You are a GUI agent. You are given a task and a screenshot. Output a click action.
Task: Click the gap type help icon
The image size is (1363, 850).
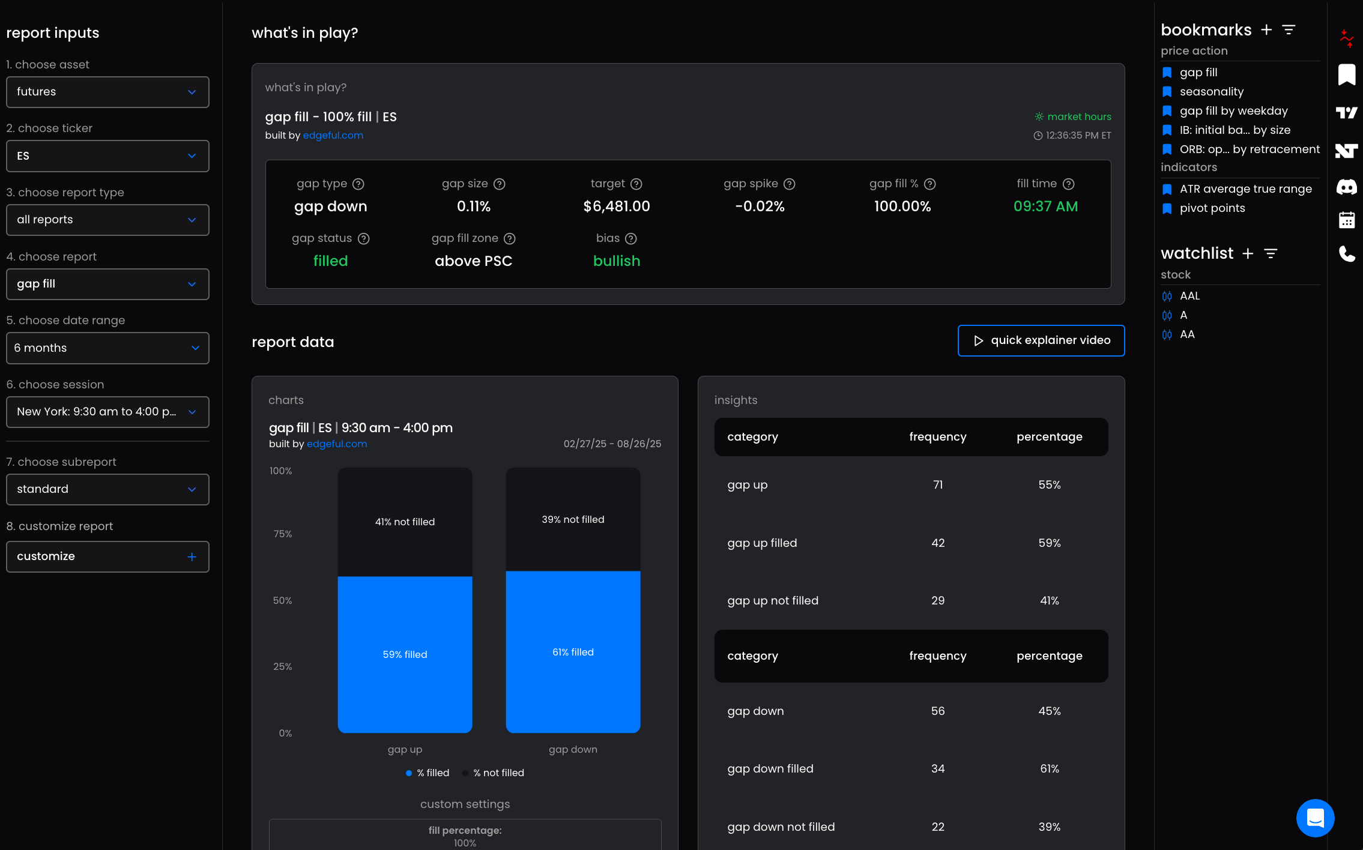358,184
